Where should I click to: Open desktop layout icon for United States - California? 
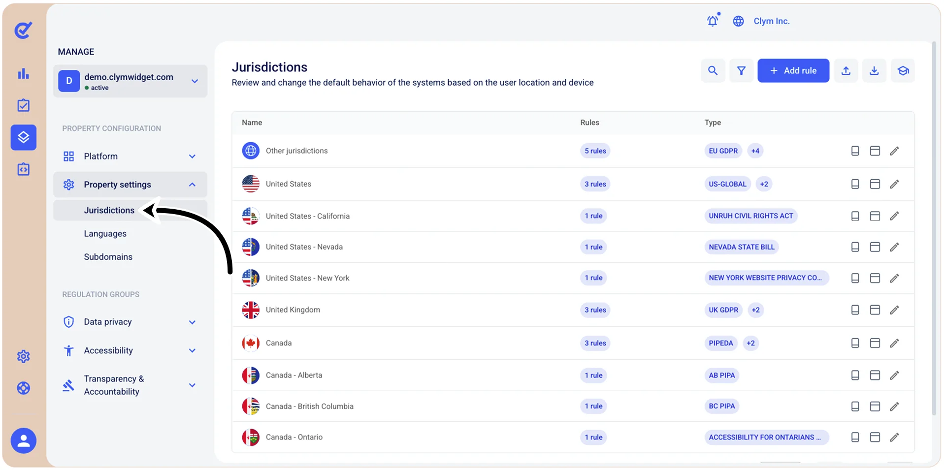pos(875,216)
